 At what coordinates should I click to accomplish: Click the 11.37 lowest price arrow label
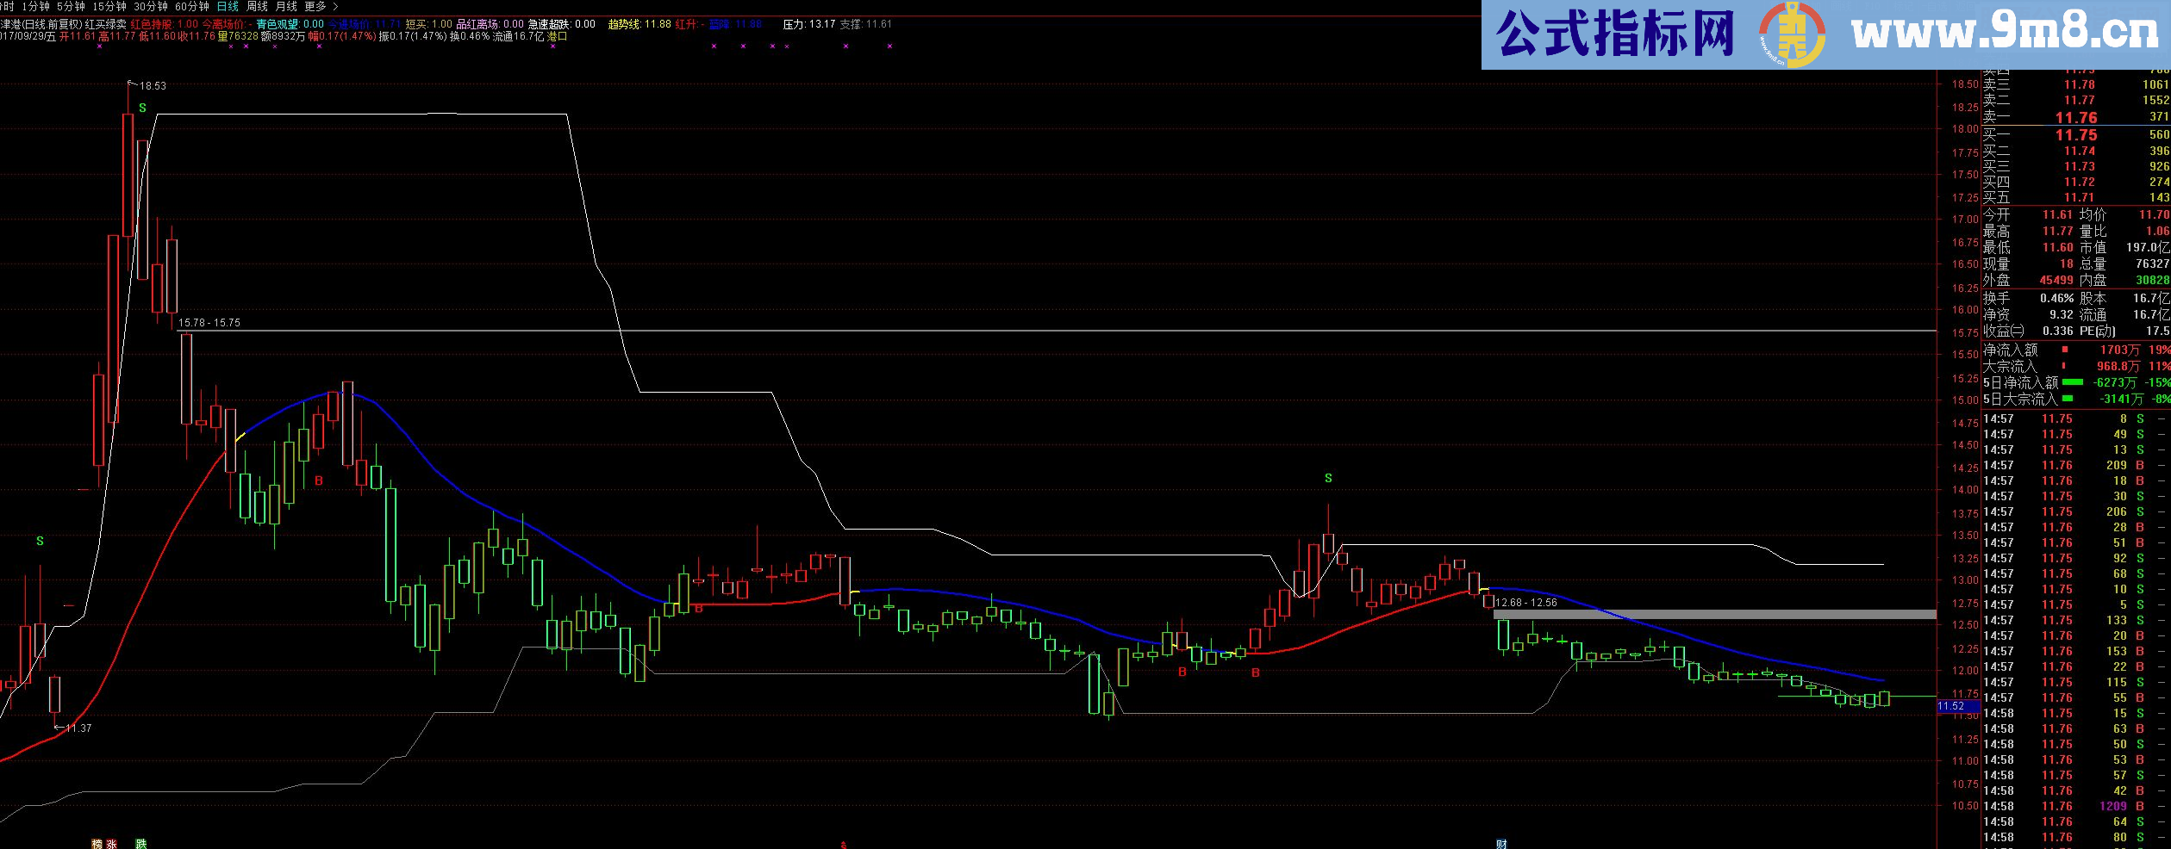(x=77, y=728)
